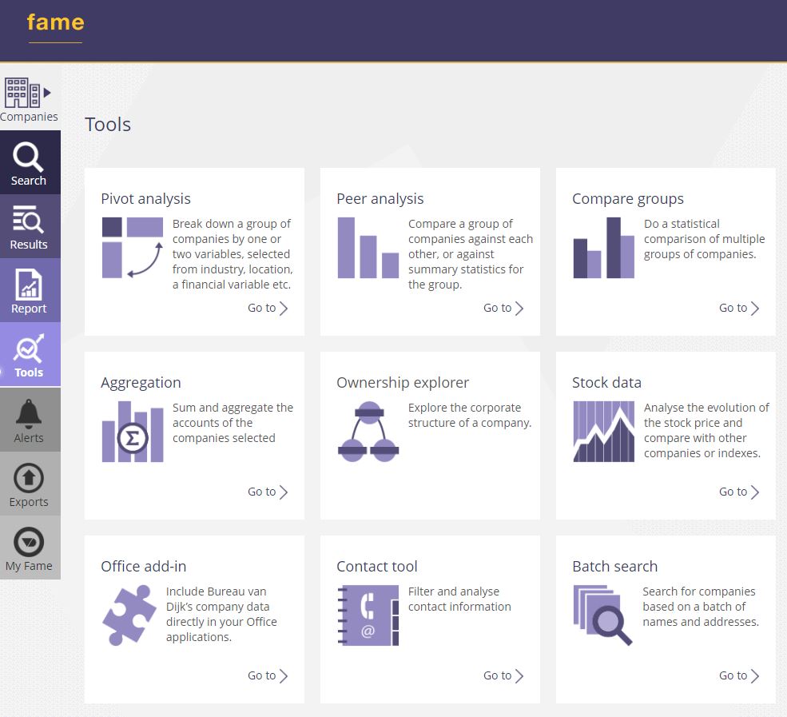Open the Alerts bell section
The image size is (787, 717).
(30, 420)
